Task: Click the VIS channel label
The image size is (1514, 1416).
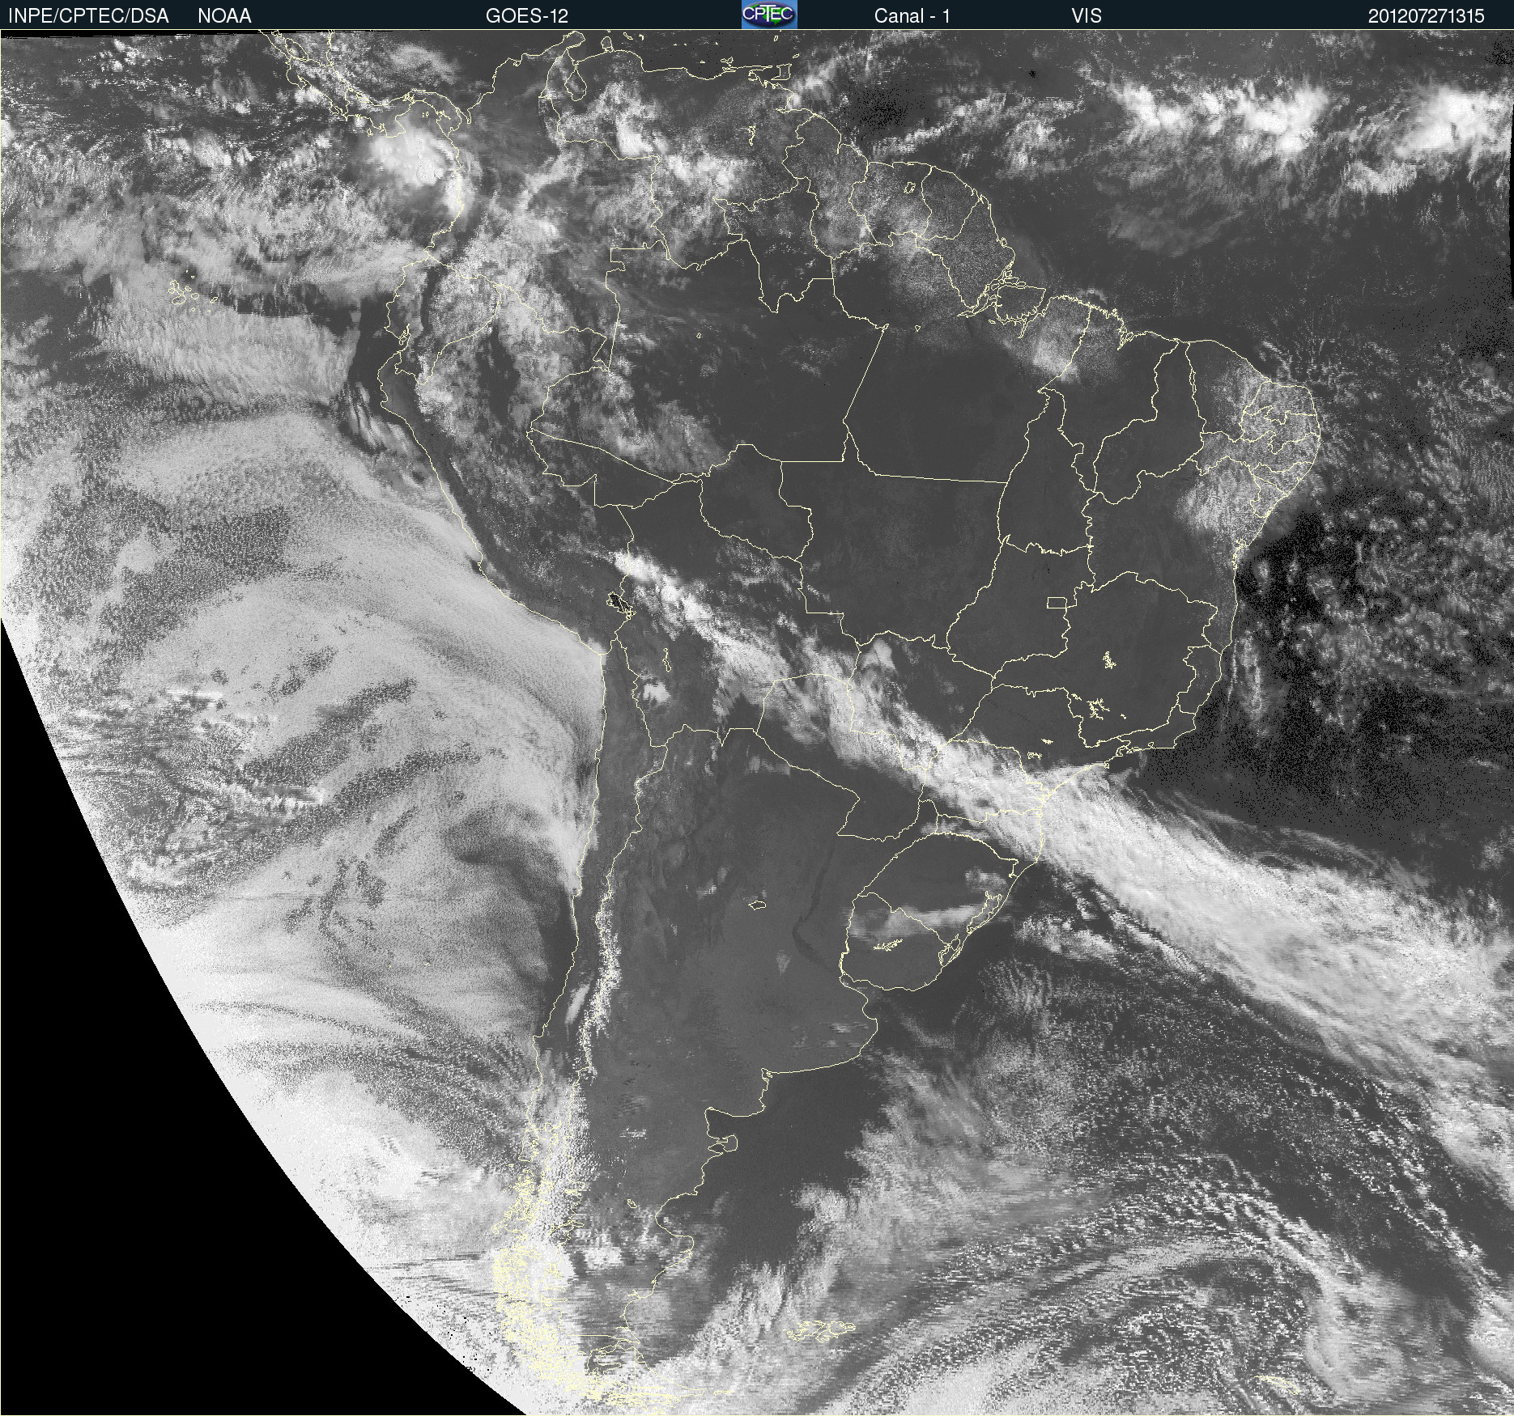Action: tap(1086, 15)
